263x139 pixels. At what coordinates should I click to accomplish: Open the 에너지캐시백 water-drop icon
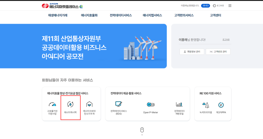[70, 104]
